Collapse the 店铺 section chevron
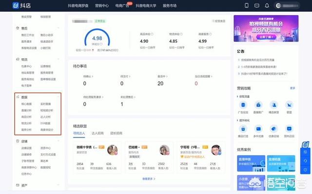312x194 pixels. pyautogui.click(x=58, y=141)
